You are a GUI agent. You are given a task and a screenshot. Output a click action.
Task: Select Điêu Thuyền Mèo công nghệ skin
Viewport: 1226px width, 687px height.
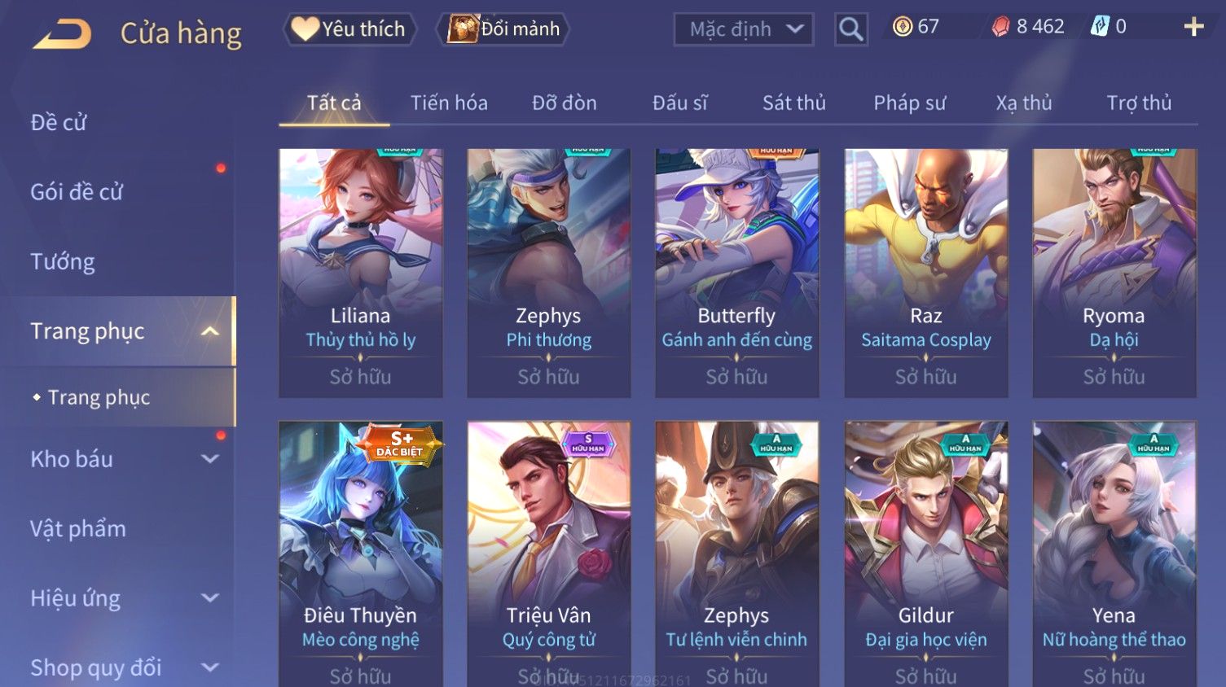[361, 554]
